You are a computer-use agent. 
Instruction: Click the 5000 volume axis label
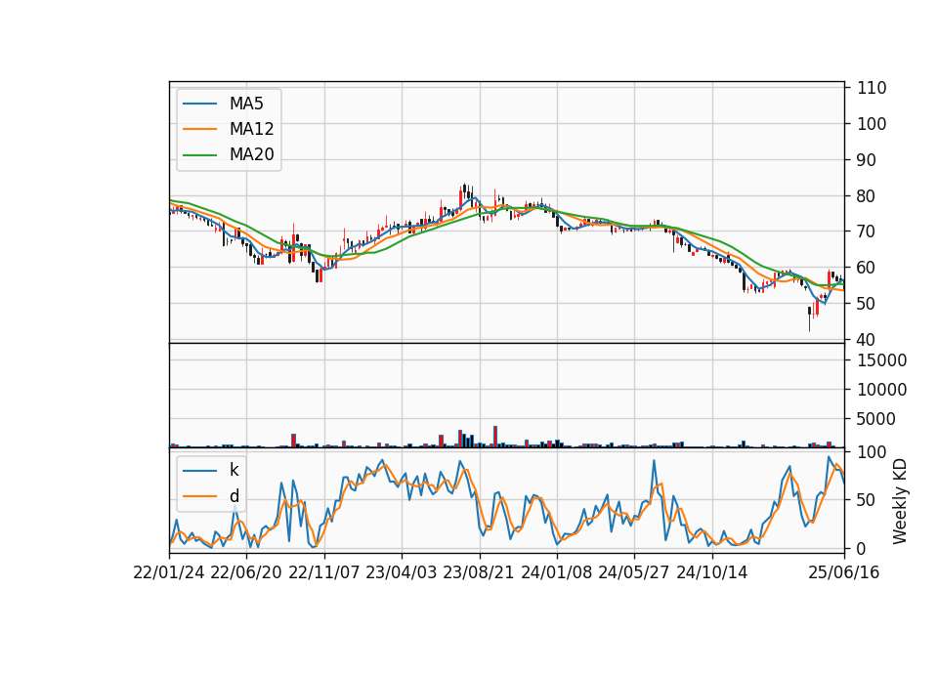click(x=876, y=419)
